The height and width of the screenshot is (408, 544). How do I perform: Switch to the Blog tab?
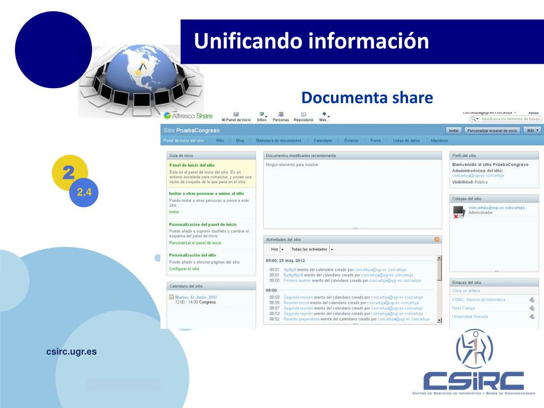[240, 140]
